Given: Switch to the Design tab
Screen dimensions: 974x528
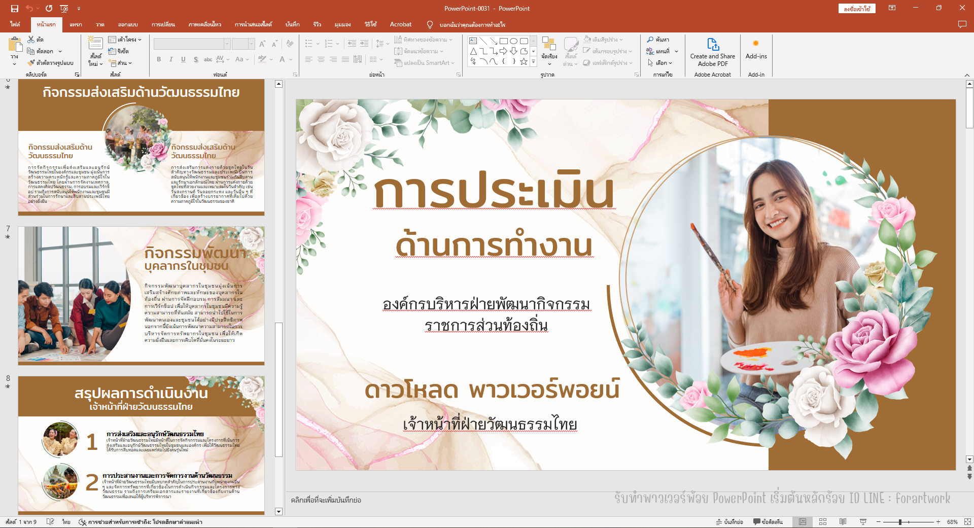Looking at the screenshot, I should coord(128,24).
